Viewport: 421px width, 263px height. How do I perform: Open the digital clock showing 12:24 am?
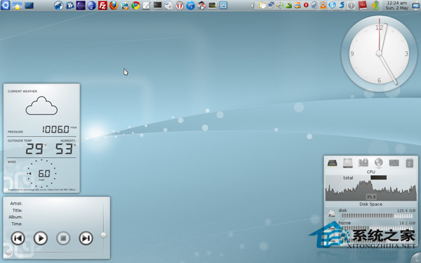coord(397,6)
